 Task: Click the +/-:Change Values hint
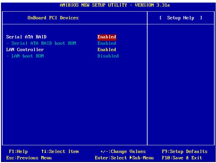click(x=123, y=151)
